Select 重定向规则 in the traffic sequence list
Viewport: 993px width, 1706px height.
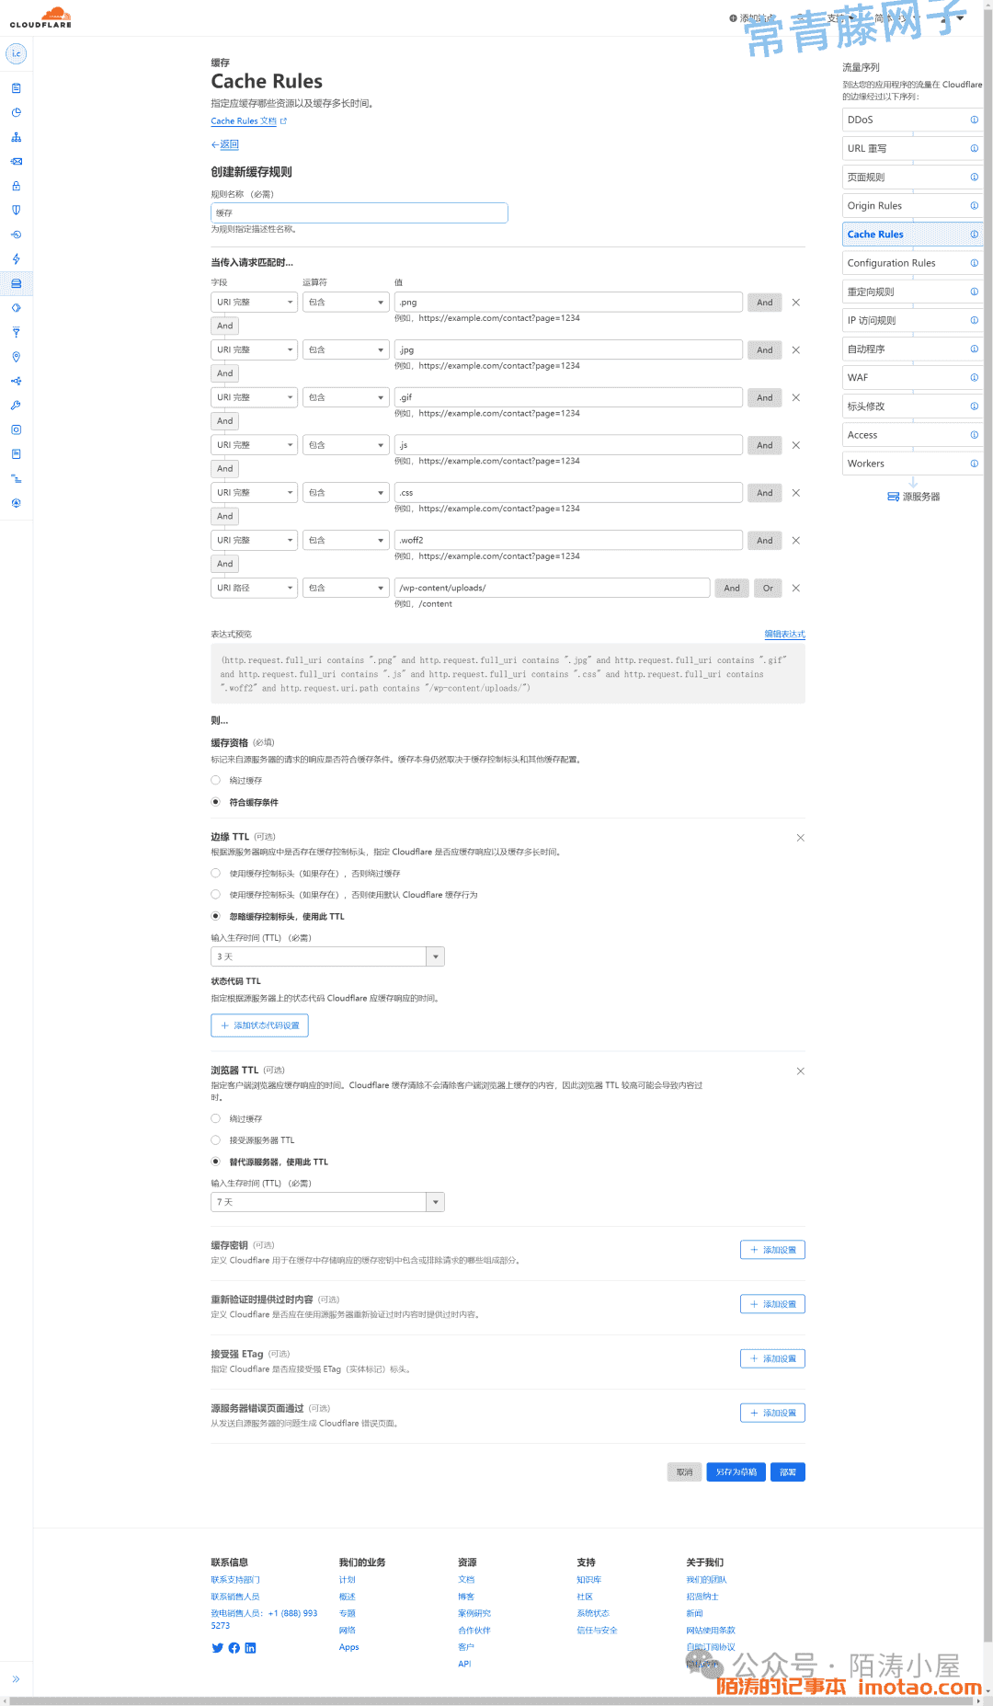pos(912,292)
